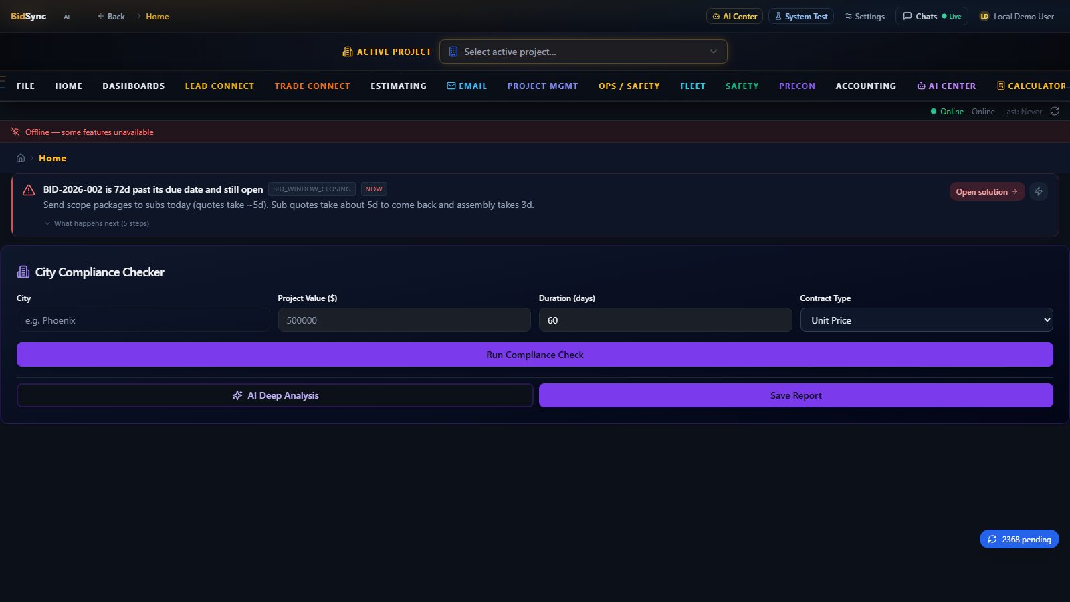The width and height of the screenshot is (1070, 602).
Task: Open Settings
Action: pos(865,16)
